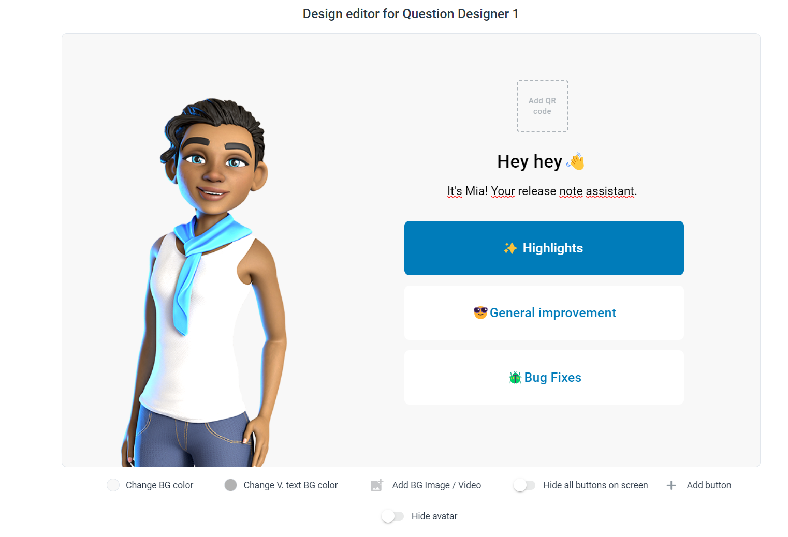The height and width of the screenshot is (537, 788).
Task: Click the sparkles icon on Highlights button
Action: 510,248
